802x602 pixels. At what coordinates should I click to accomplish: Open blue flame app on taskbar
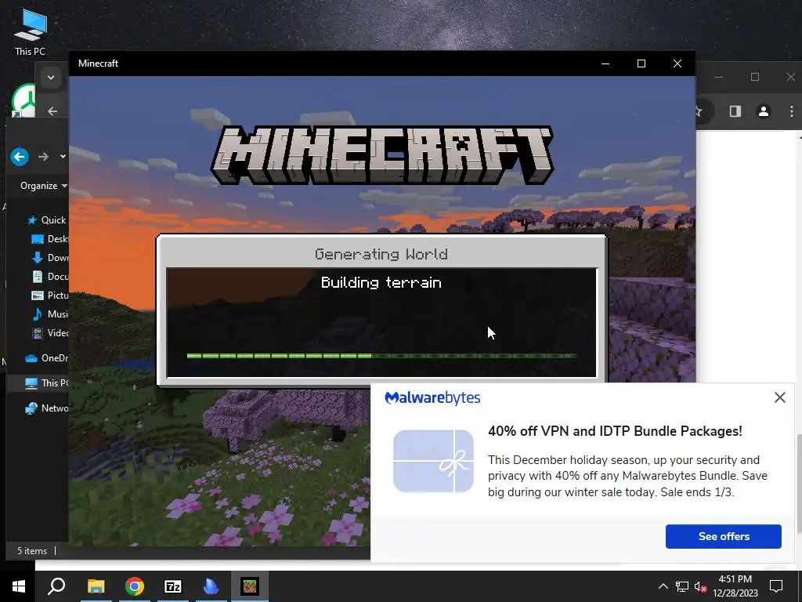[x=211, y=586]
